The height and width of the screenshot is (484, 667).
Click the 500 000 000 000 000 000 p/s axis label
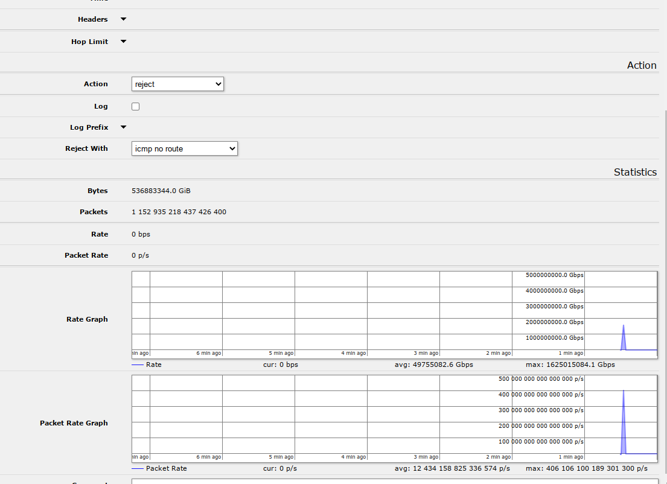tap(541, 379)
